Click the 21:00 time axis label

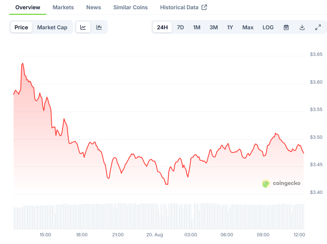118,235
